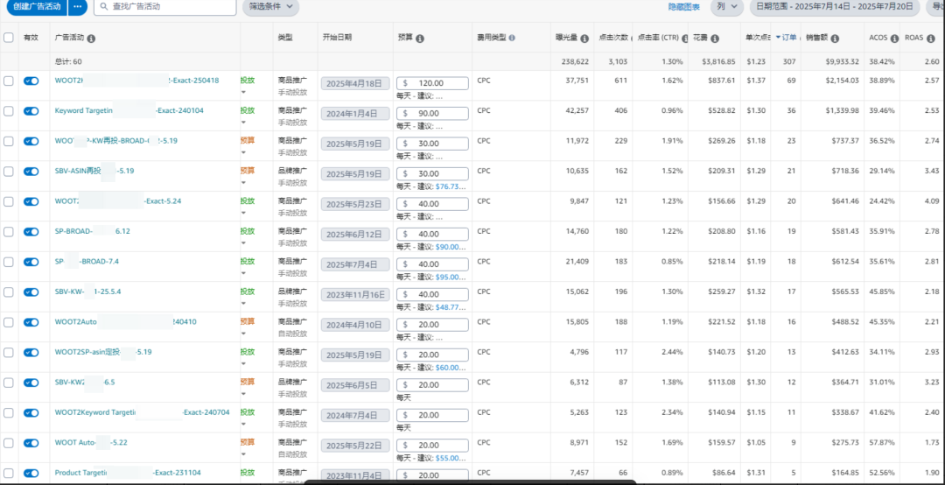Open info icon beside ACOS header
945x485 pixels.
click(894, 38)
